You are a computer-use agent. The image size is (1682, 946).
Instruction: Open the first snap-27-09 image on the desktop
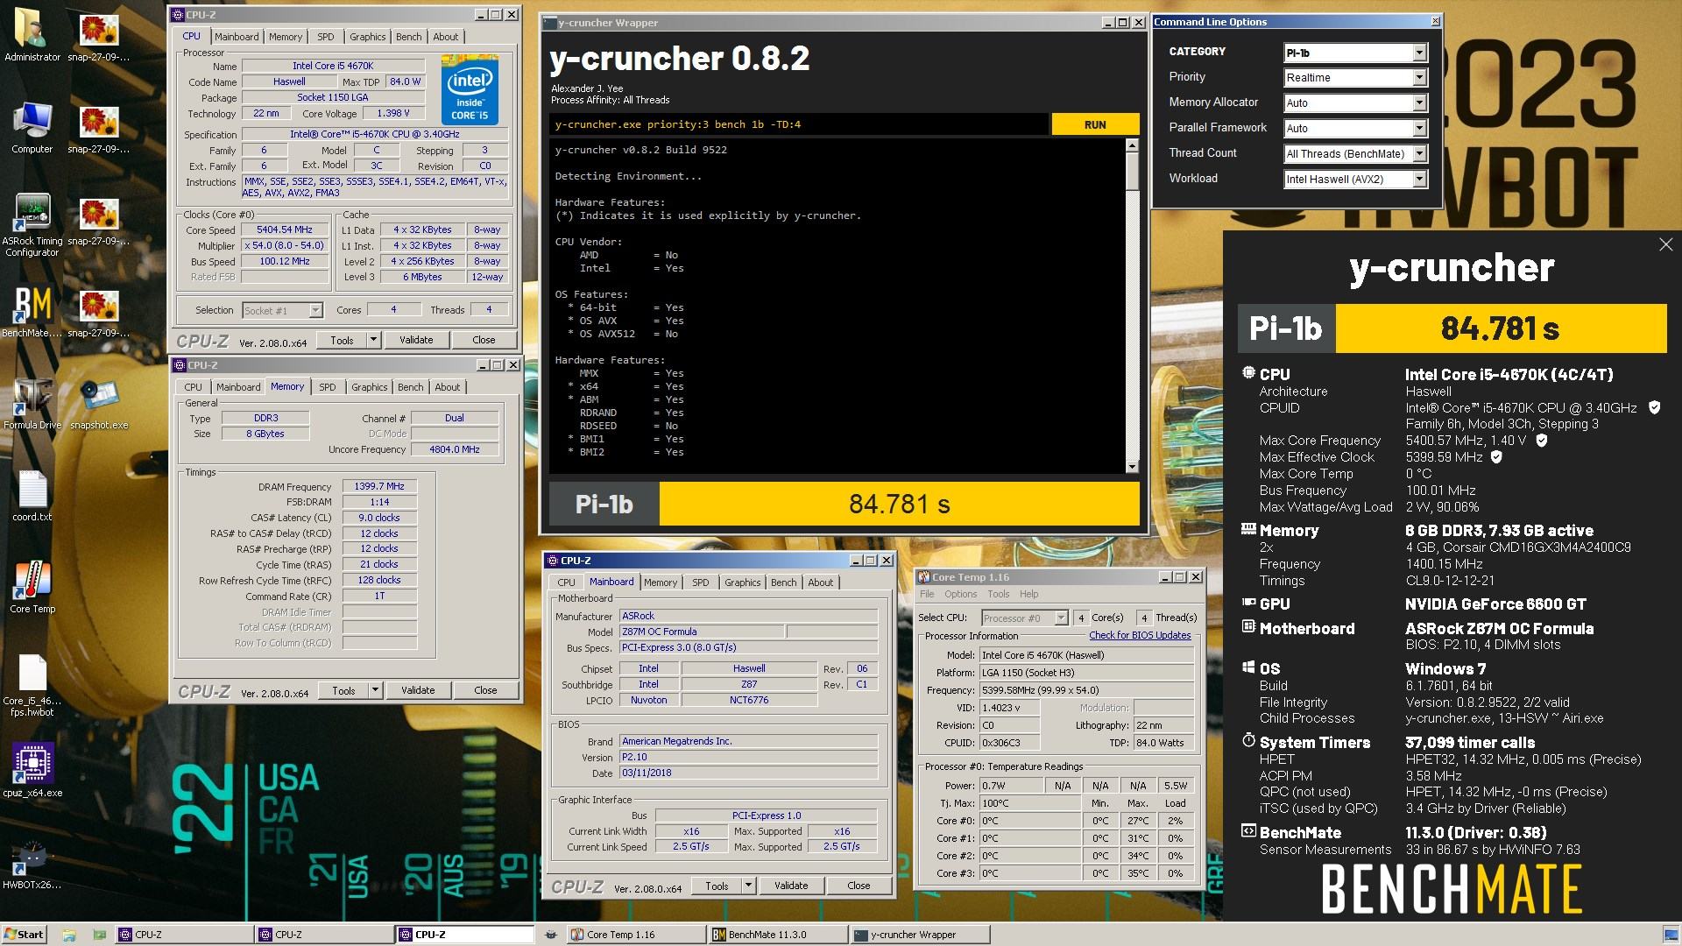click(x=99, y=35)
